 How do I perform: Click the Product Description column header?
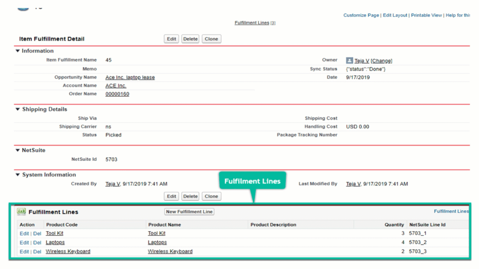(x=273, y=225)
